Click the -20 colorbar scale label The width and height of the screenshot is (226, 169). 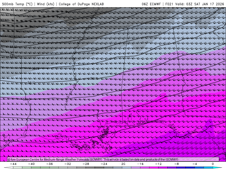pyautogui.click(x=122, y=164)
